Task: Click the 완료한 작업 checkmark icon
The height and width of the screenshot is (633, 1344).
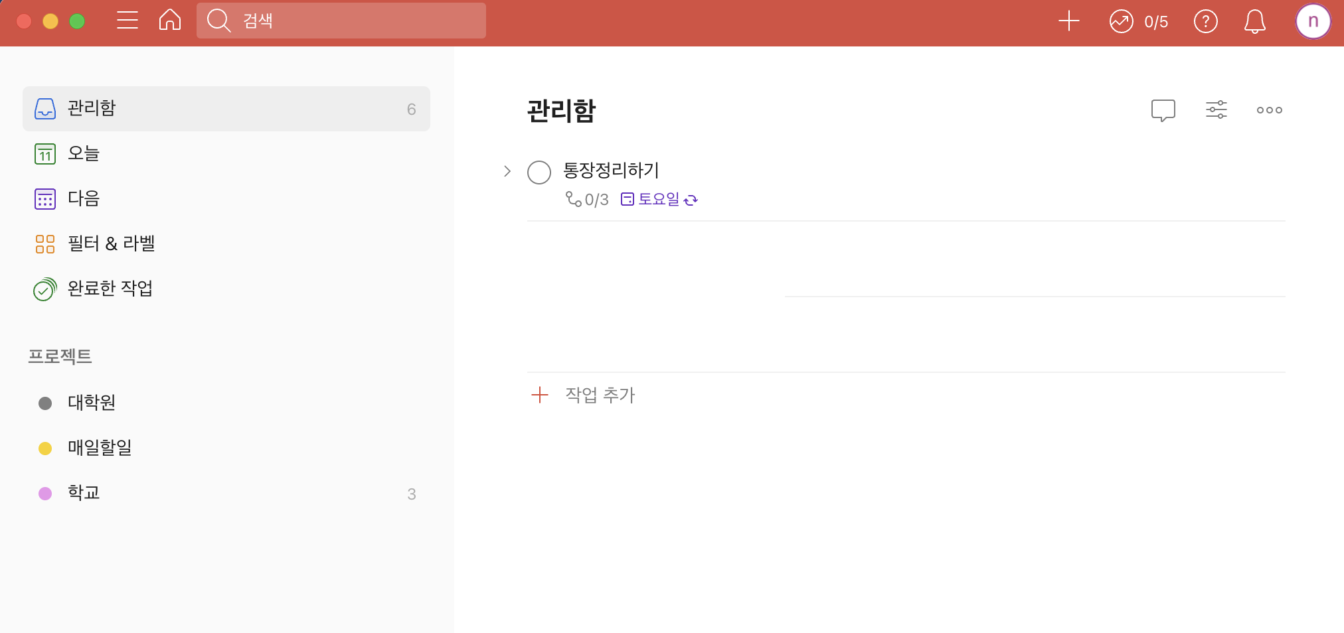Action: [x=45, y=289]
